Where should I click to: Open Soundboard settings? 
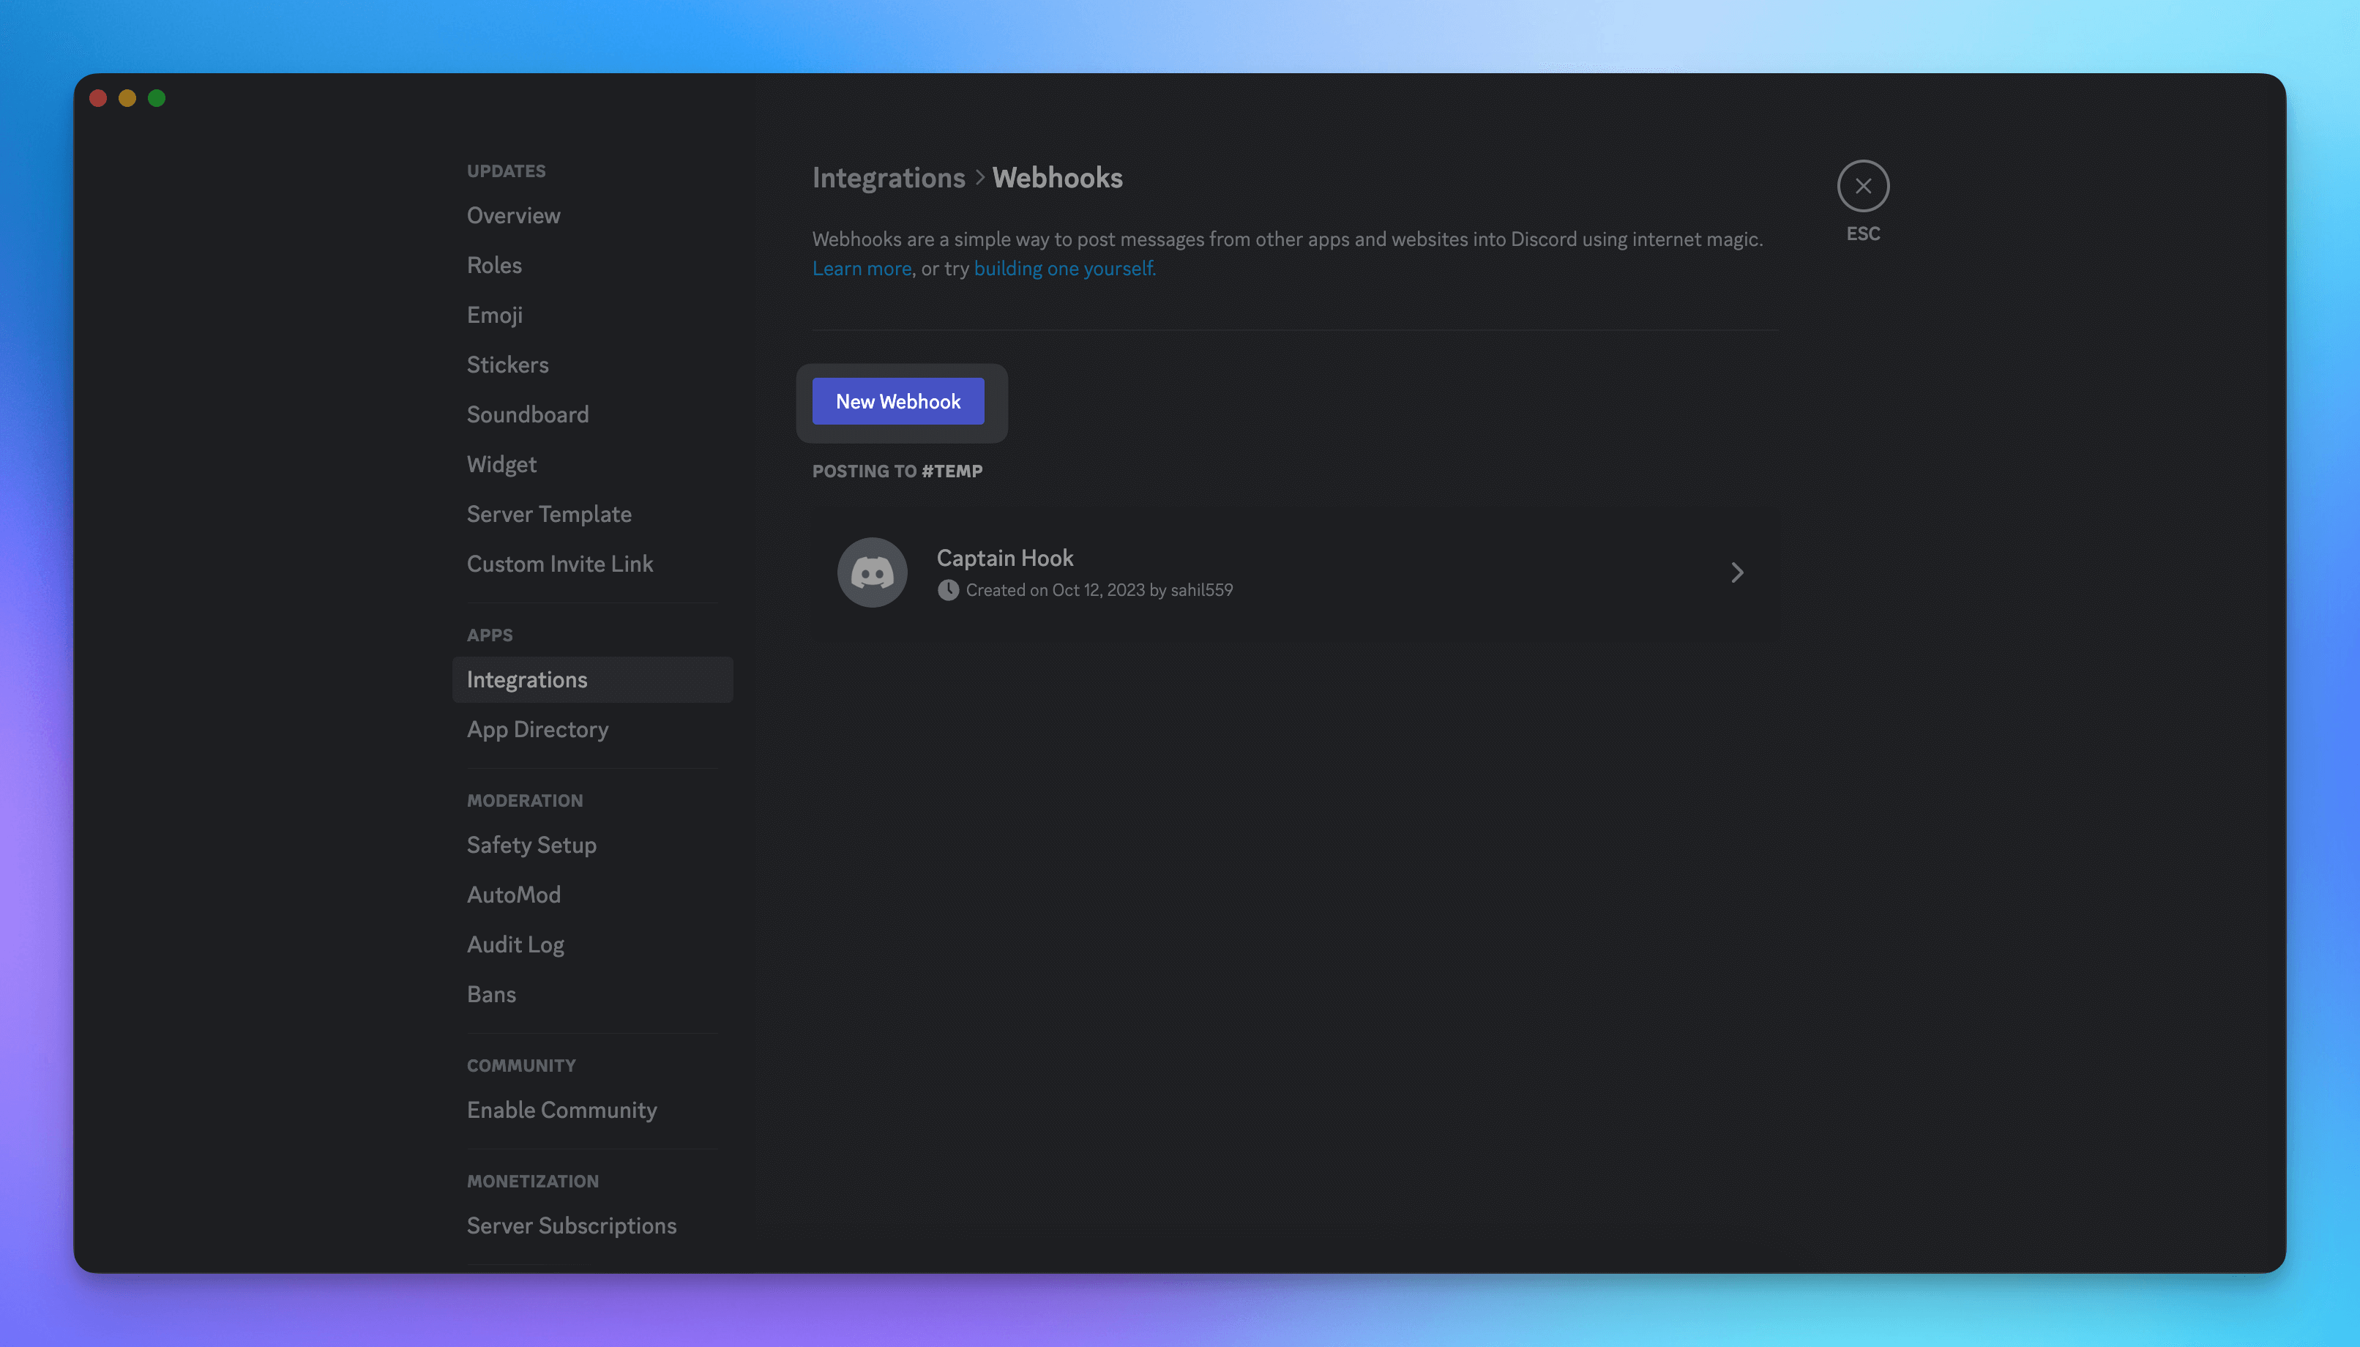point(592,414)
